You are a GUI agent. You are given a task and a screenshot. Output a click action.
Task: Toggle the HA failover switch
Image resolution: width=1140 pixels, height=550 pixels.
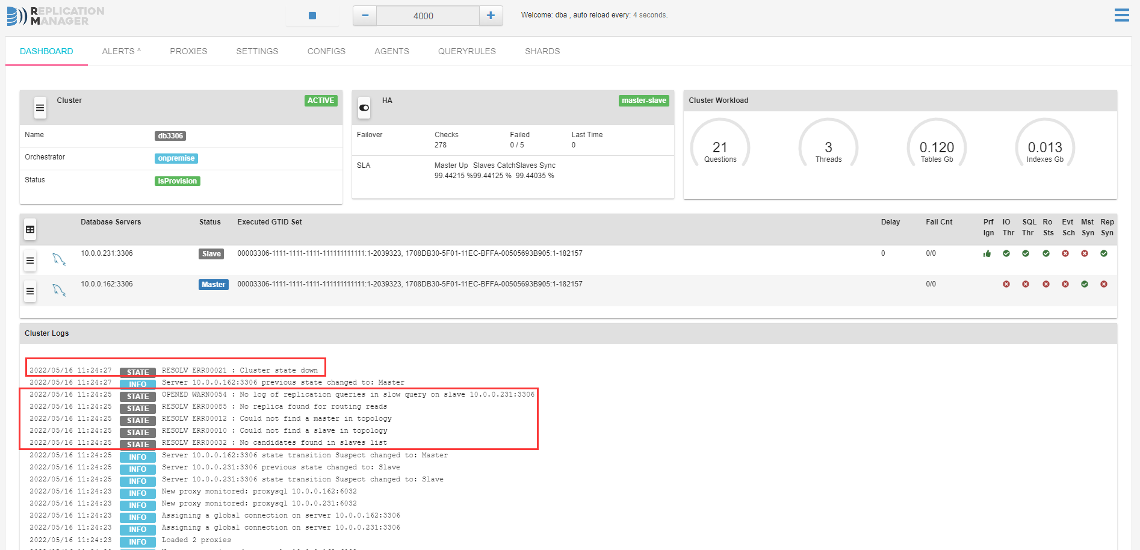tap(364, 108)
